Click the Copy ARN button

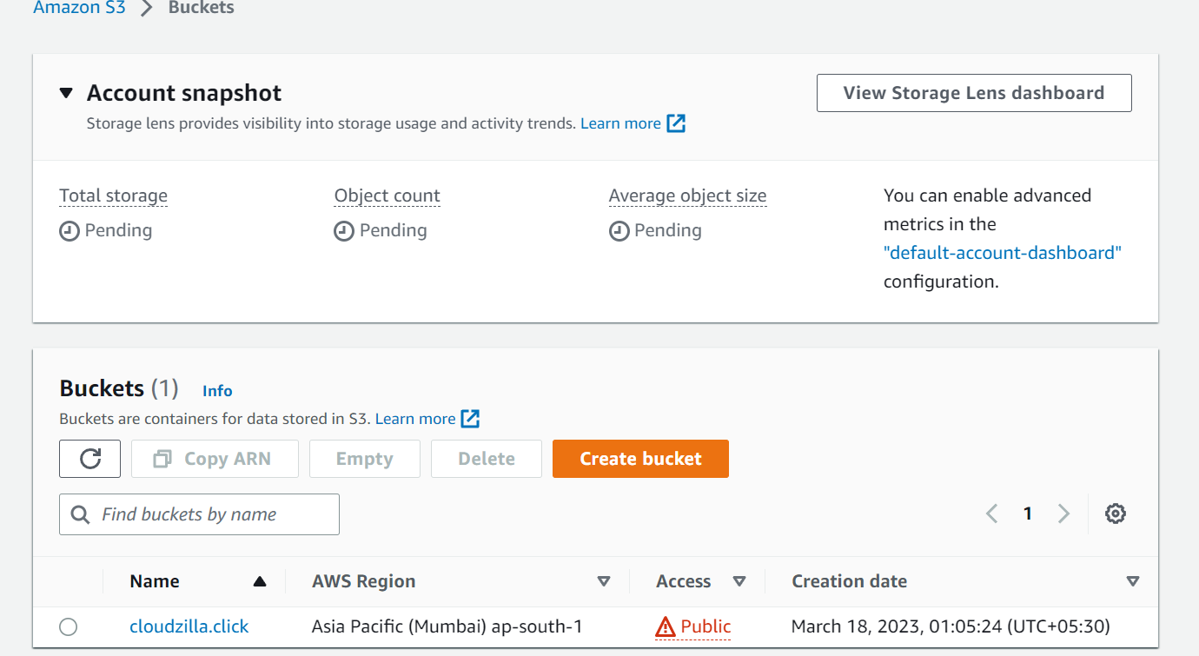[215, 459]
